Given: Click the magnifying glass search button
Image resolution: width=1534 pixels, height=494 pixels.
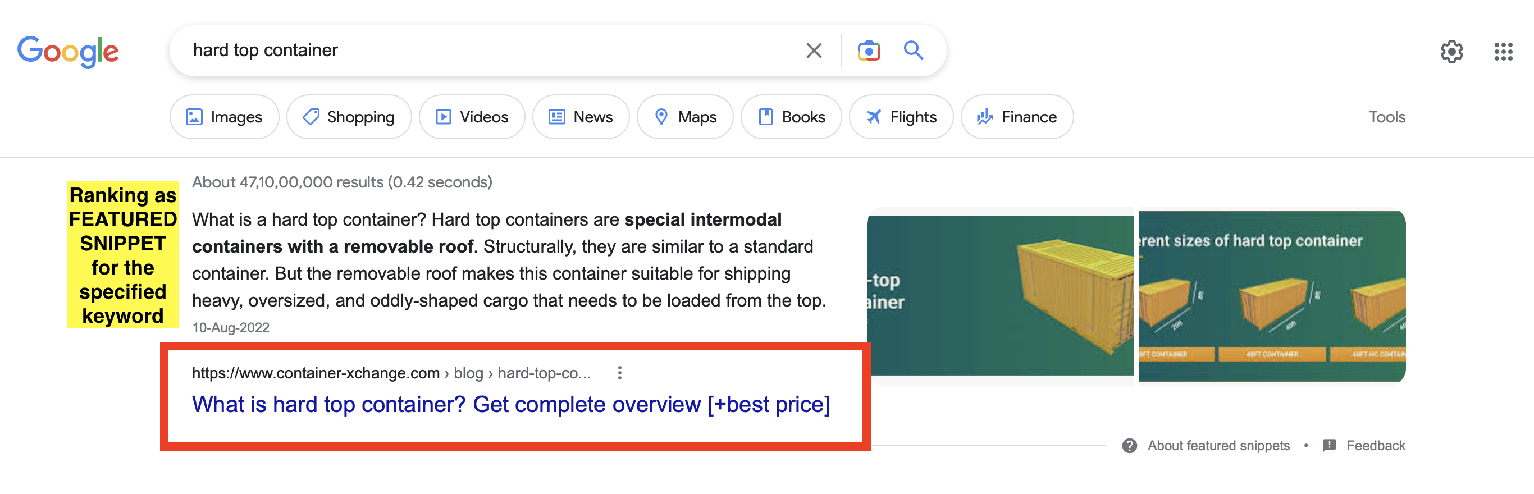Looking at the screenshot, I should point(914,51).
